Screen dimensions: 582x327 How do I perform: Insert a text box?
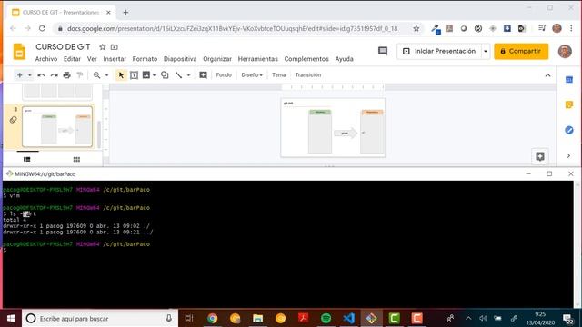[134, 75]
